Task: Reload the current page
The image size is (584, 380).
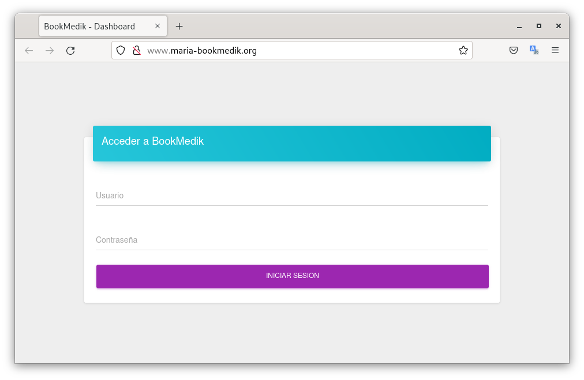Action: coord(70,51)
